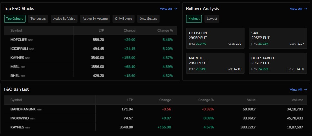Click MFSL in Top F&O Stocks
Viewport: 312px width, 136px height.
15,67
